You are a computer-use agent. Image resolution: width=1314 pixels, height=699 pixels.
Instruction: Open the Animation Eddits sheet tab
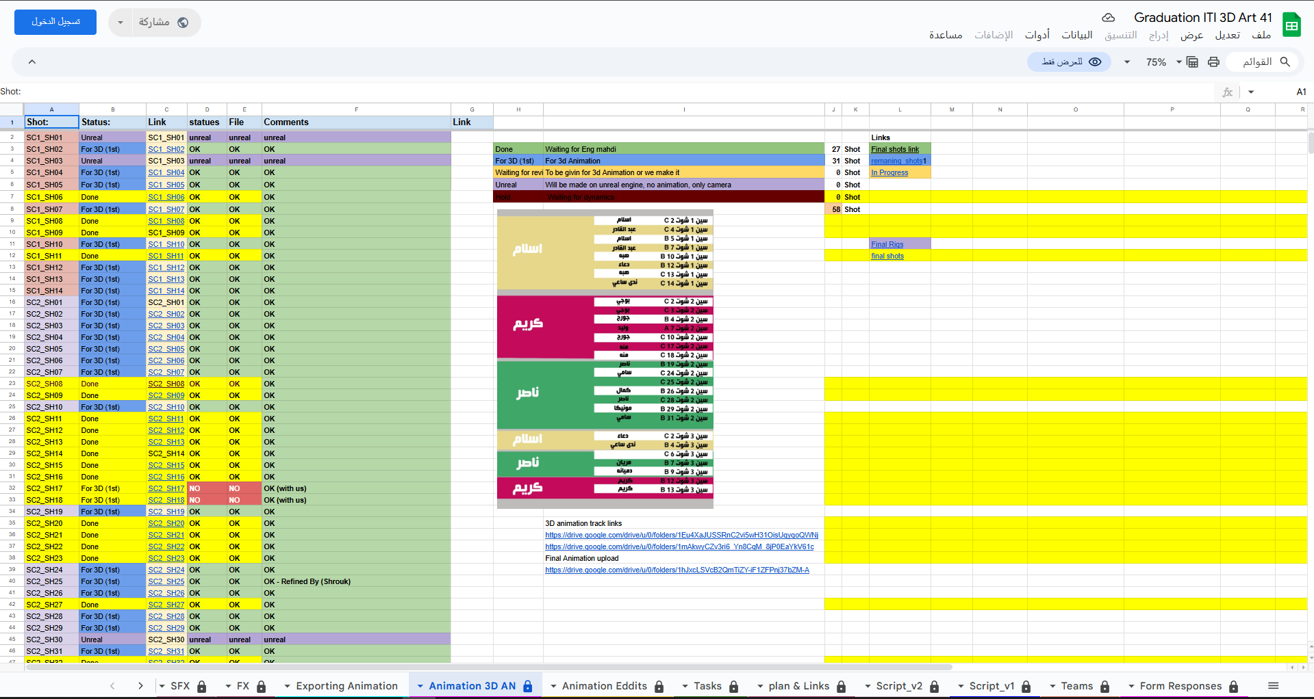coord(604,686)
